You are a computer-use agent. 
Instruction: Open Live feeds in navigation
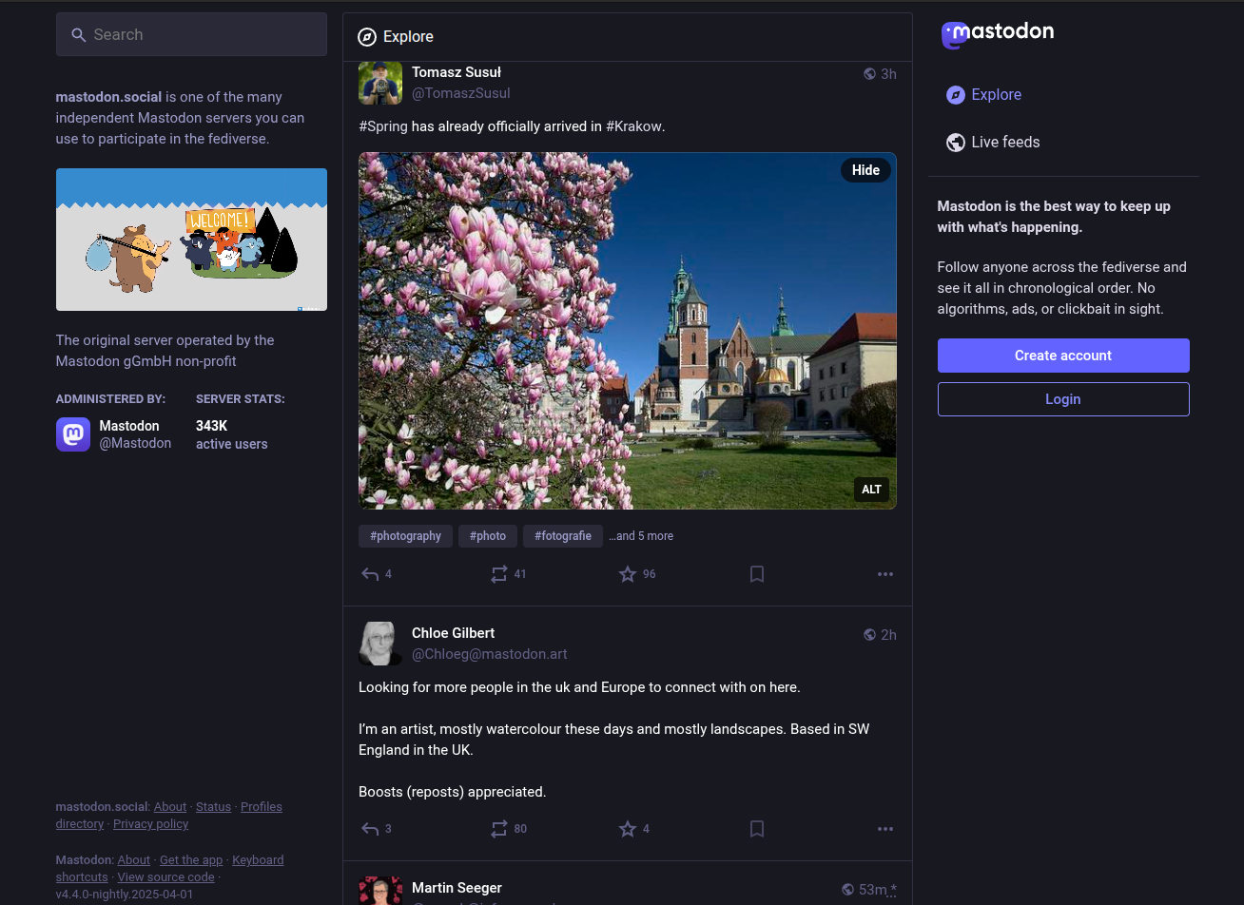pos(993,143)
